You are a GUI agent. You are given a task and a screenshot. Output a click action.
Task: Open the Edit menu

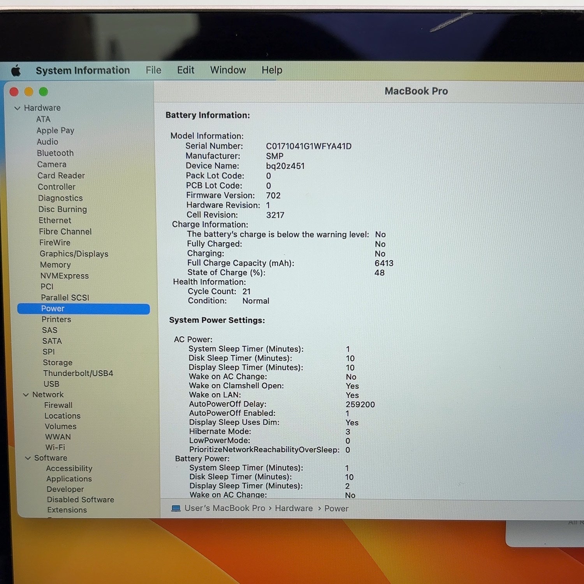pyautogui.click(x=186, y=70)
